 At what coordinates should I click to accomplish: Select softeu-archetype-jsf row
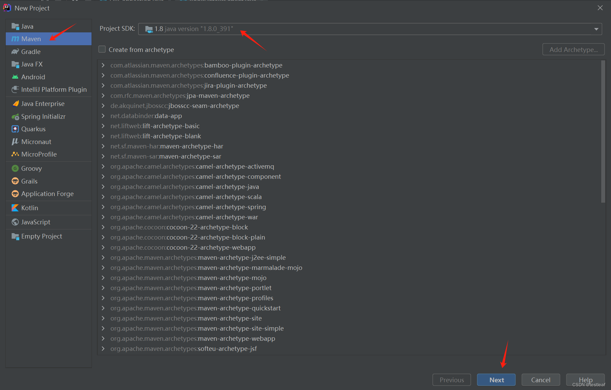349,349
